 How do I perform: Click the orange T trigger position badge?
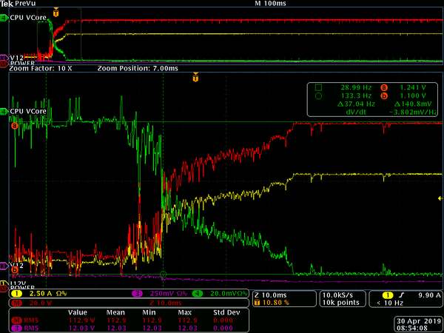click(x=257, y=303)
